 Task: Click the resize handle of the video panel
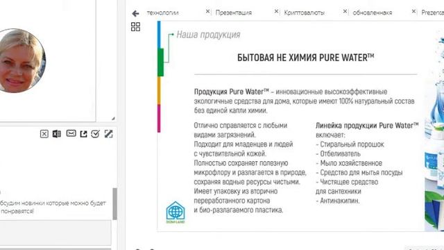(113, 118)
